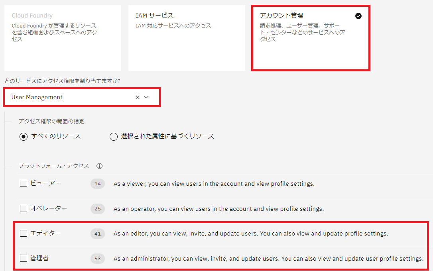
Task: Open the プラットフォーム・アクセス info icon
Action: coord(99,166)
